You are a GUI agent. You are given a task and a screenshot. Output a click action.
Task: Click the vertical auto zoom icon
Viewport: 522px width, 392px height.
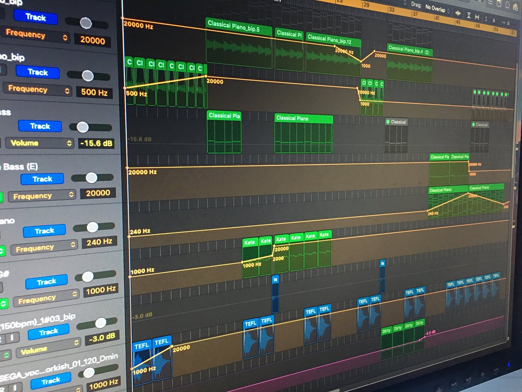click(468, 15)
